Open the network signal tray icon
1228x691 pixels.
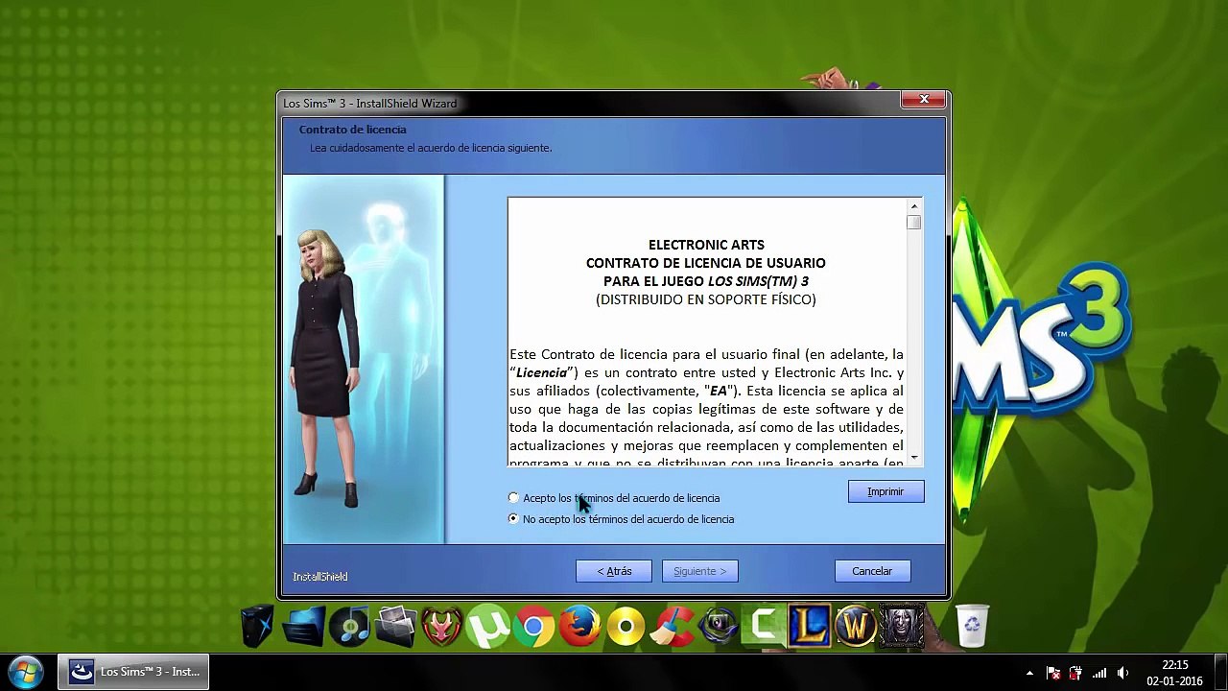coord(1099,673)
